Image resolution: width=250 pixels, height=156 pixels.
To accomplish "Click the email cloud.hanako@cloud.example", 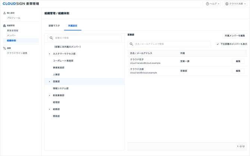I will pos(145,63).
